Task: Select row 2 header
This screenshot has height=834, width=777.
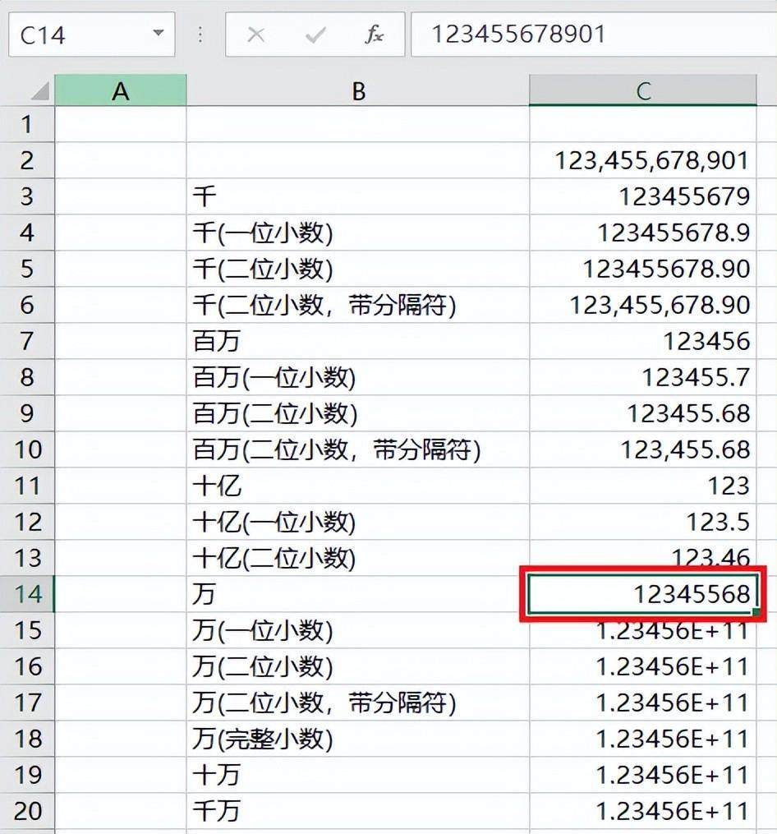Action: click(x=27, y=160)
